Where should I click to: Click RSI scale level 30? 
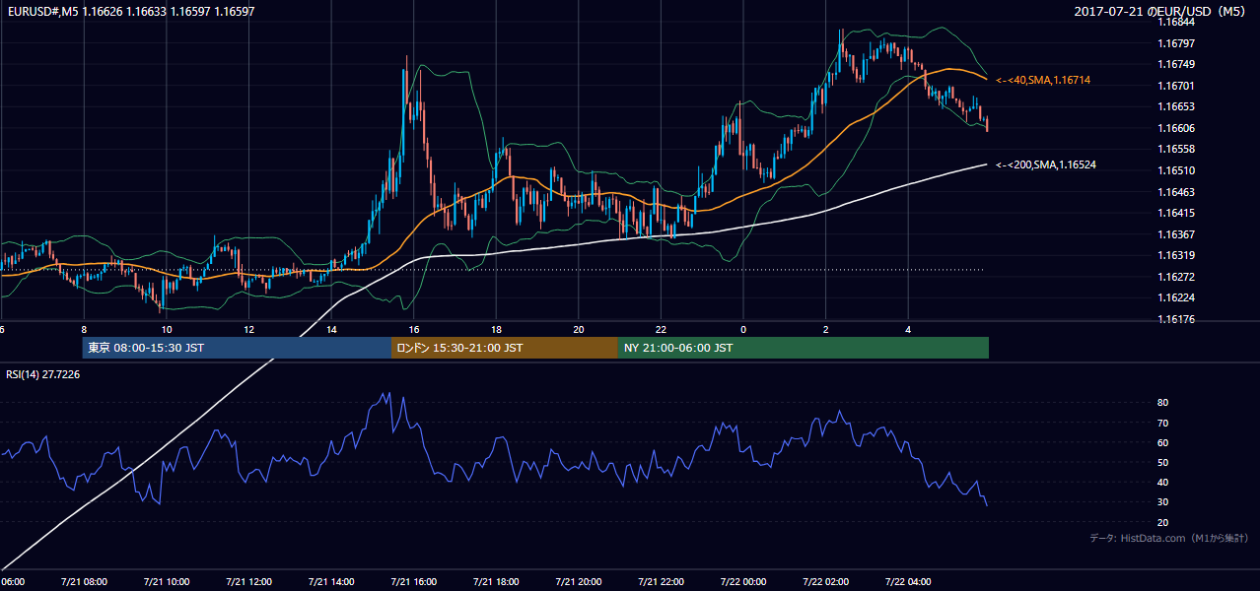click(x=1162, y=502)
